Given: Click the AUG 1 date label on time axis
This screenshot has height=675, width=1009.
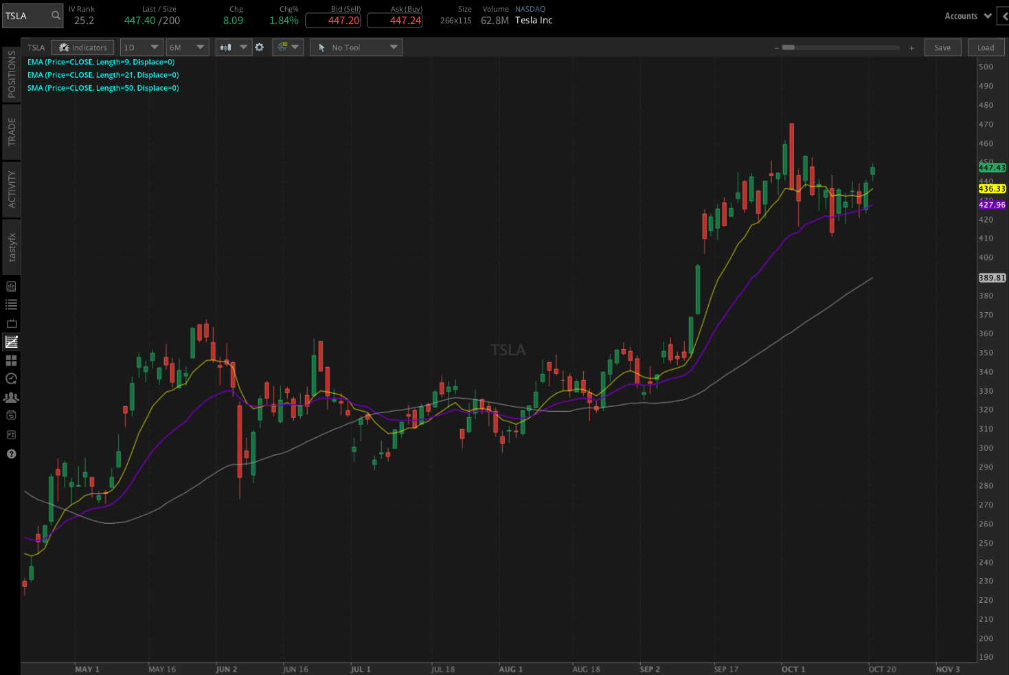Looking at the screenshot, I should pos(511,669).
